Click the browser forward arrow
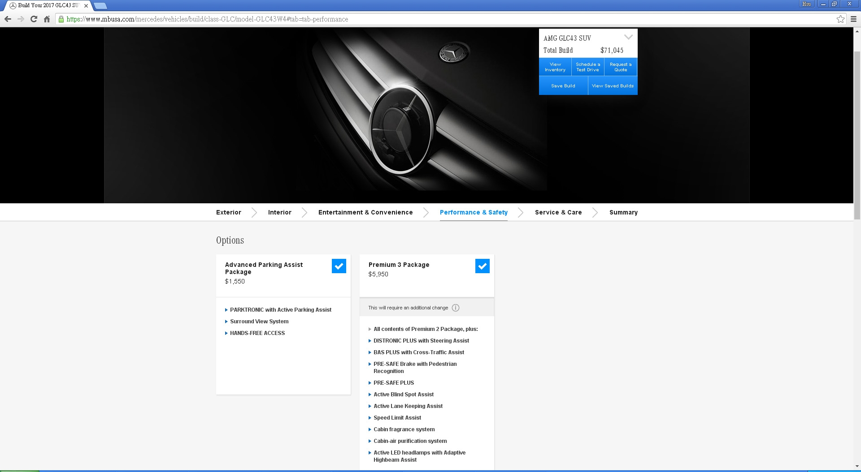Viewport: 861px width, 472px height. click(x=21, y=19)
